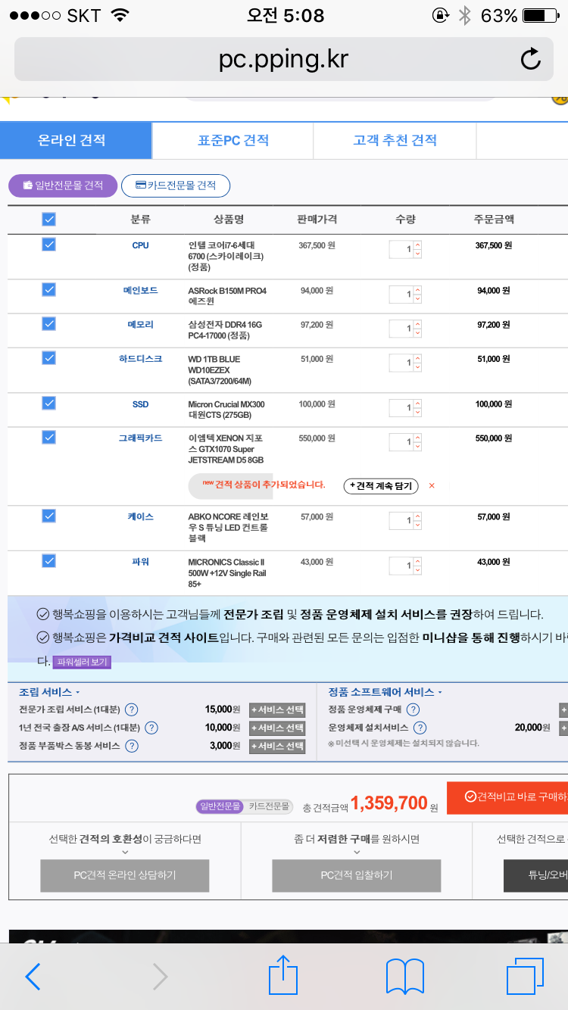568x1010 pixels.
Task: Click the 하드디스크 category label
Action: [x=140, y=359]
